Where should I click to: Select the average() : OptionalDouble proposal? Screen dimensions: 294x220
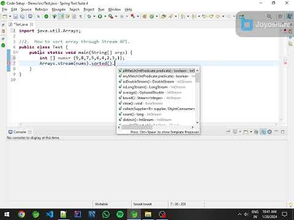pyautogui.click(x=157, y=92)
